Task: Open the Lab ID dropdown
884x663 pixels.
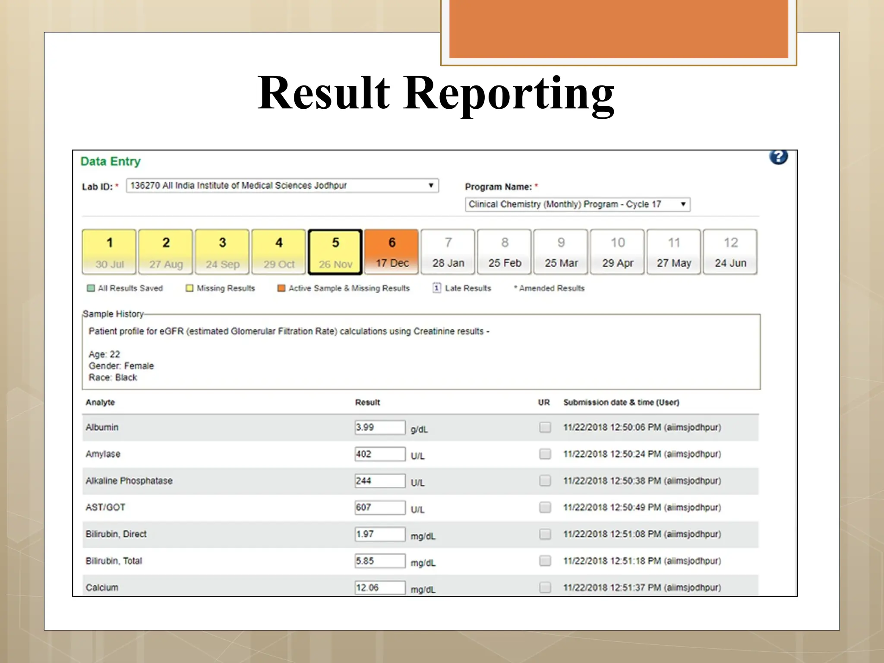Action: click(x=282, y=186)
